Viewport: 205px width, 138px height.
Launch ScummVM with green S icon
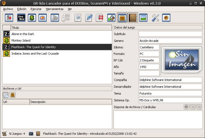[x=32, y=18]
